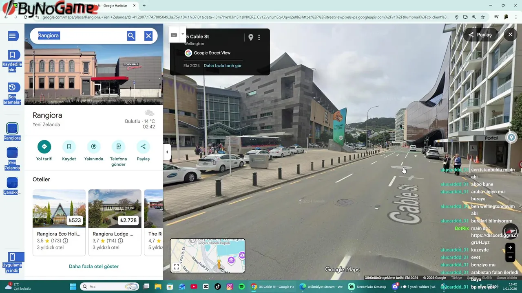This screenshot has width=522, height=293.
Task: Collapse the side panel with the arrow
Action: [167, 152]
